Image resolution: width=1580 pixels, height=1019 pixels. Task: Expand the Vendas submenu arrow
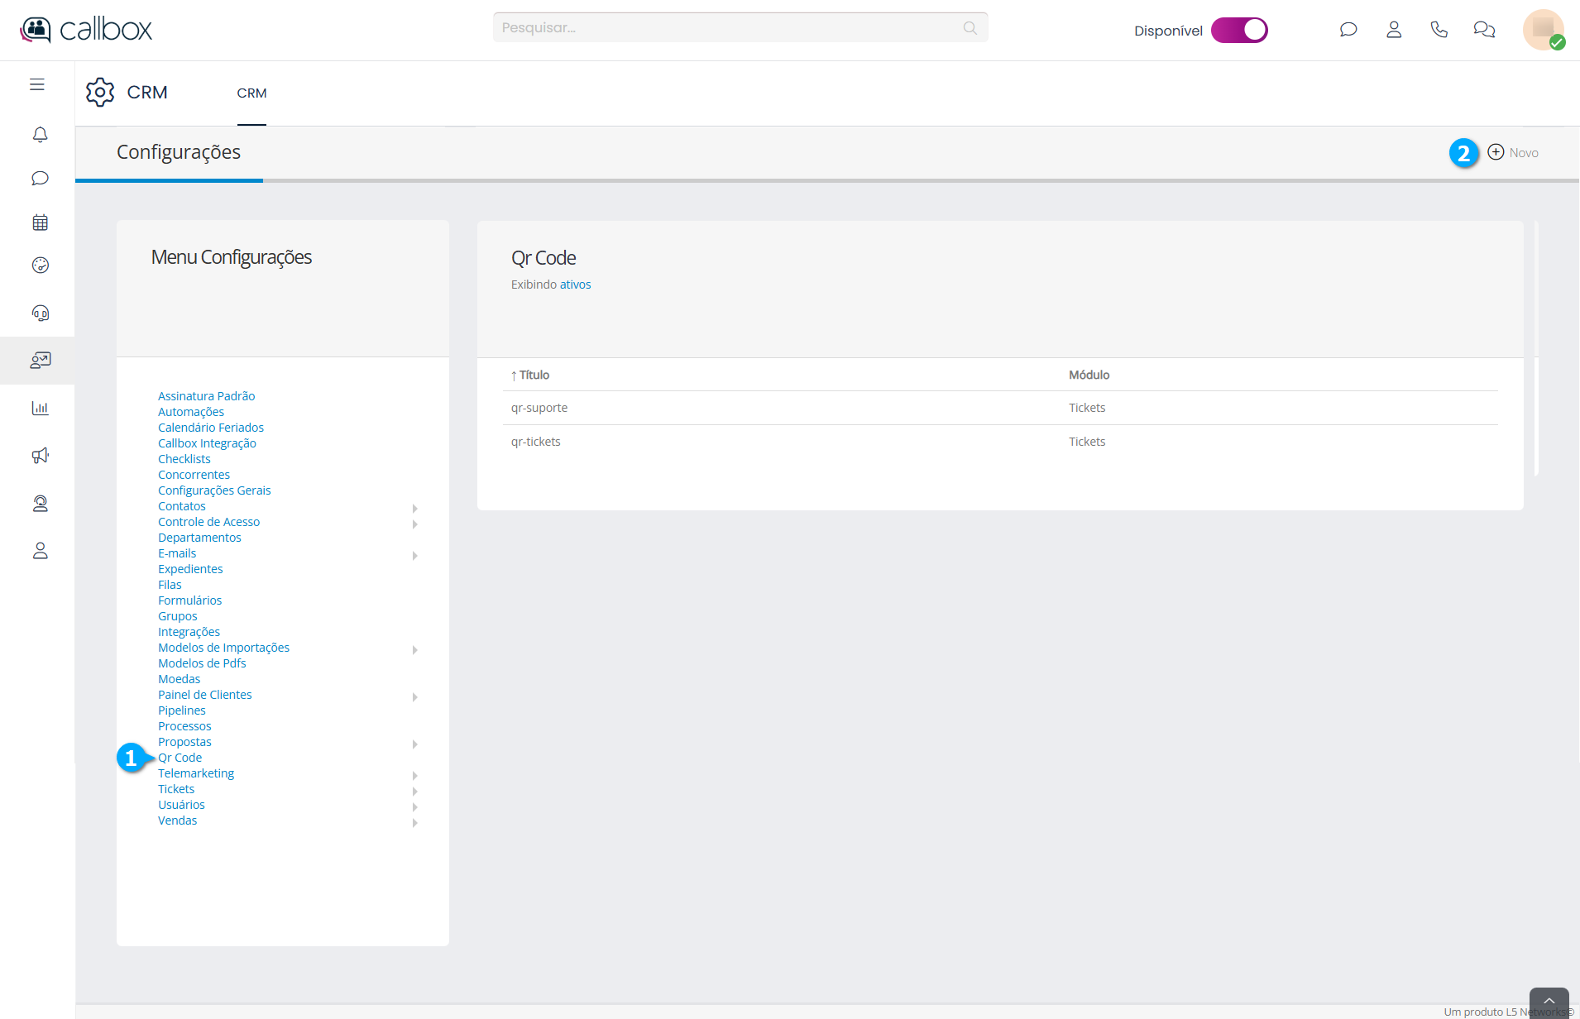[x=415, y=822]
